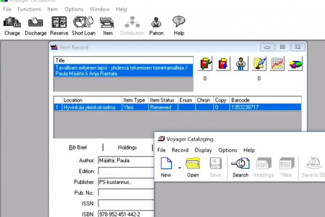Click the ISBN field 978-952-451-442-2
The width and height of the screenshot is (325, 217).
tap(126, 214)
